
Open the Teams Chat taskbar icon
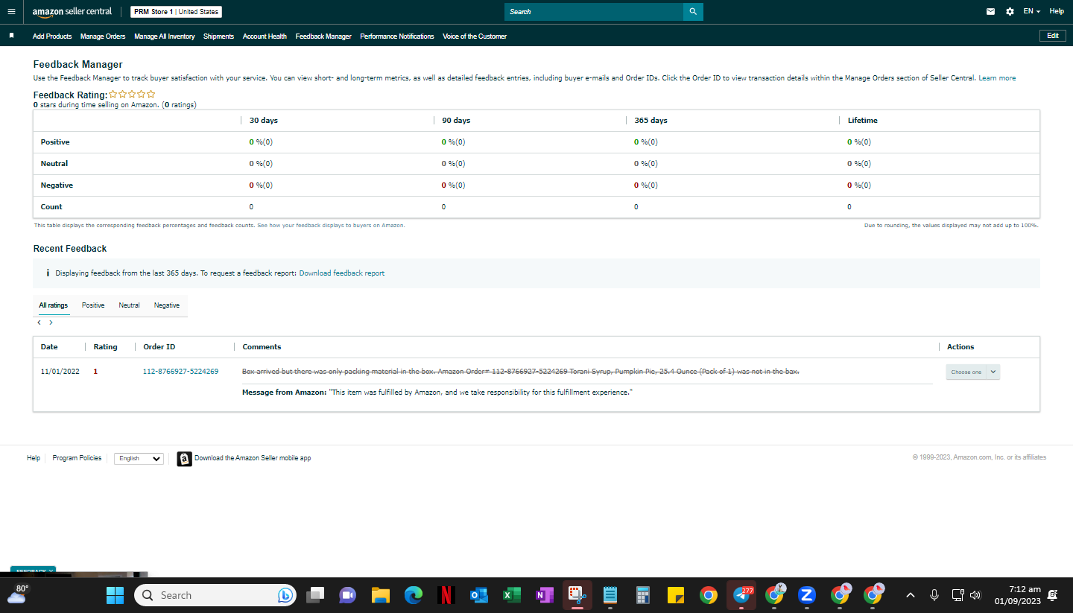[348, 595]
